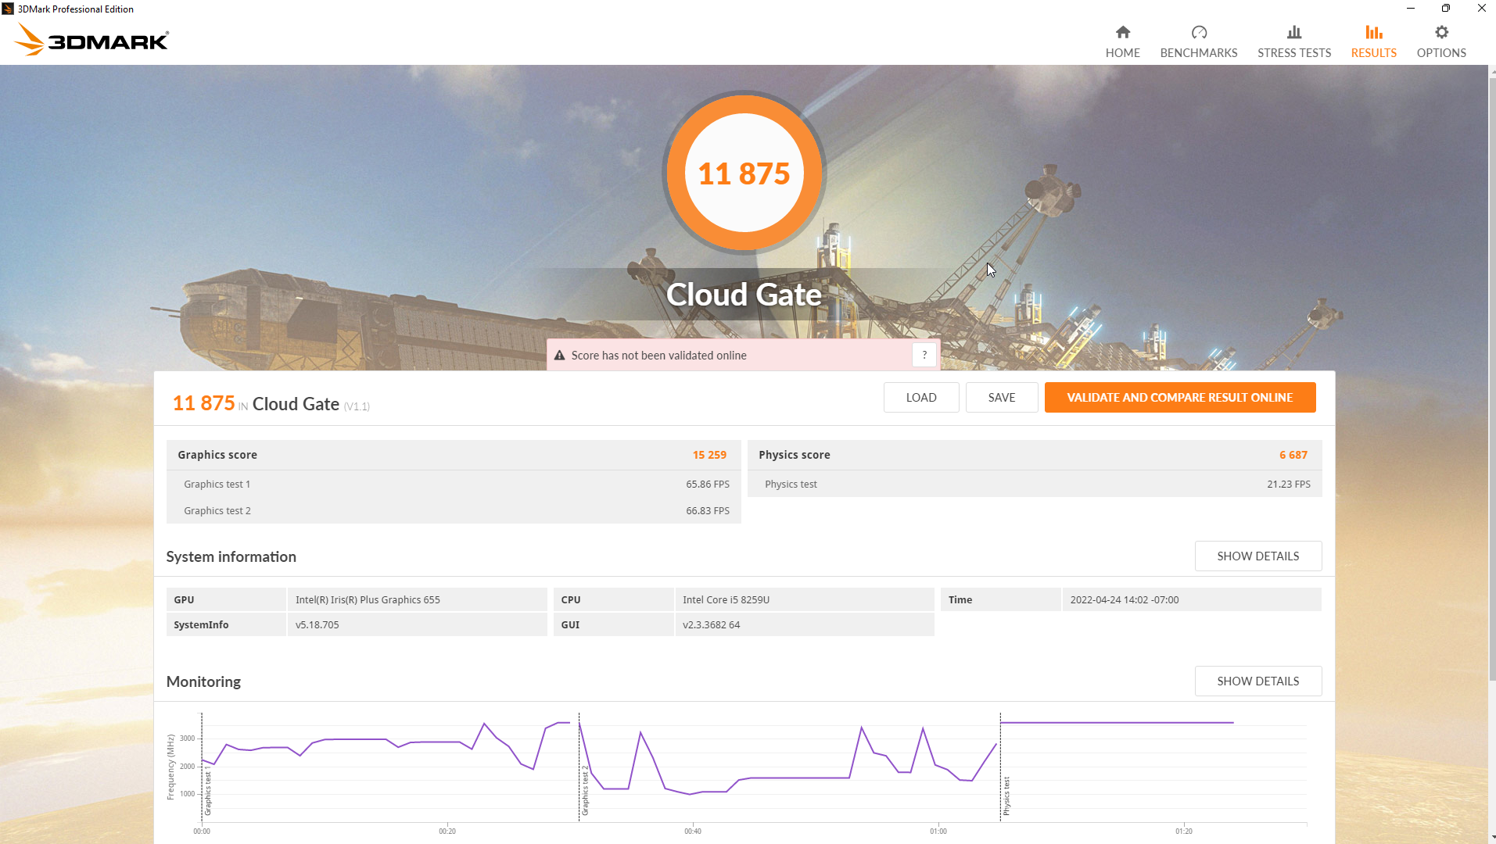Click 'Score has not been validated online' message
The image size is (1496, 844).
point(658,356)
